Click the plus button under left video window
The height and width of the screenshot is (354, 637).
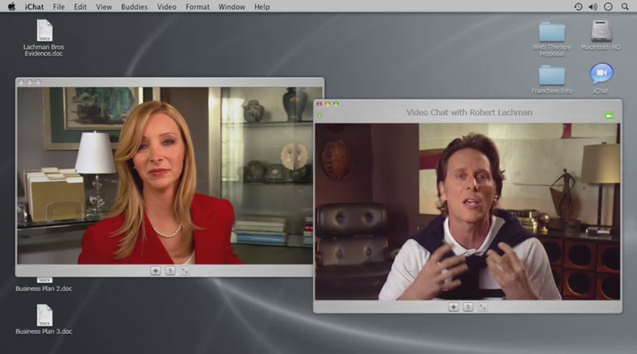coord(156,271)
